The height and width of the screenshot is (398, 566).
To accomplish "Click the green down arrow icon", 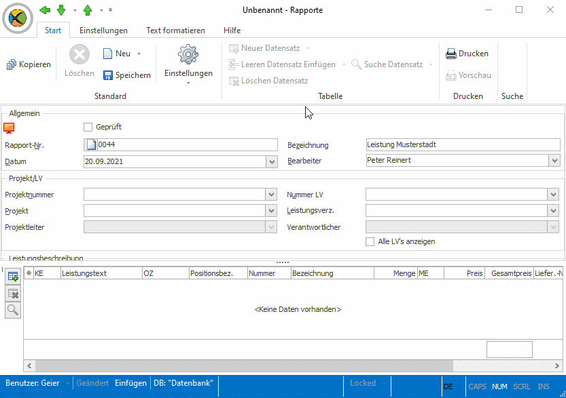I will coord(61,10).
